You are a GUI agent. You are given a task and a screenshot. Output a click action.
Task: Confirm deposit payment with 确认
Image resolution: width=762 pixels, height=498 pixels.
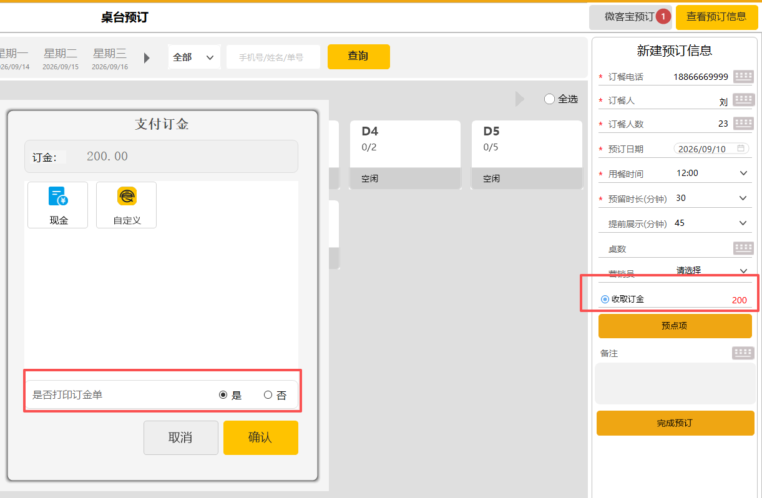tap(261, 437)
